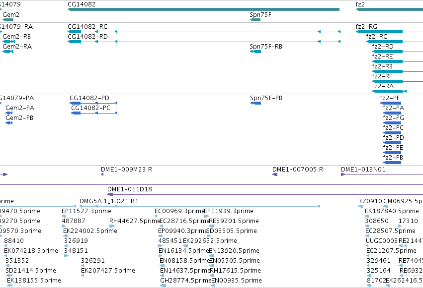Select the fz2-RF transcript
423x288 pixels.
[x=397, y=81]
